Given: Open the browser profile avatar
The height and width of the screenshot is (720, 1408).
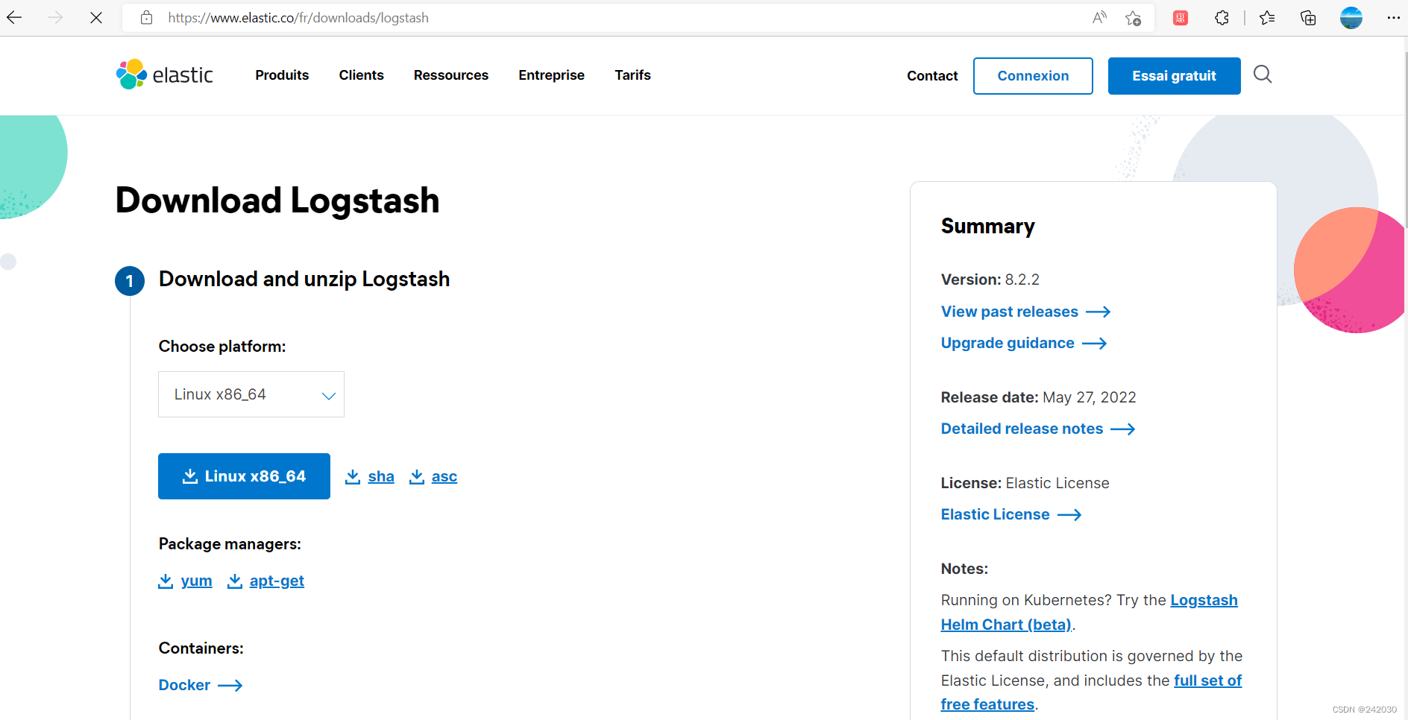Looking at the screenshot, I should [1351, 18].
